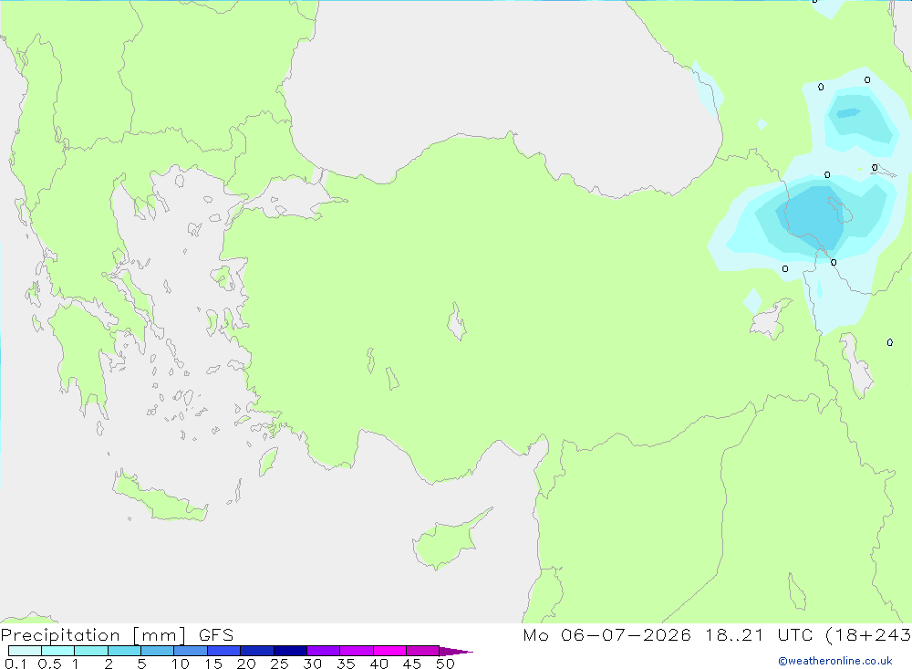Click the 5–10 mm legend swatch
This screenshot has width=912, height=669.
click(x=157, y=651)
